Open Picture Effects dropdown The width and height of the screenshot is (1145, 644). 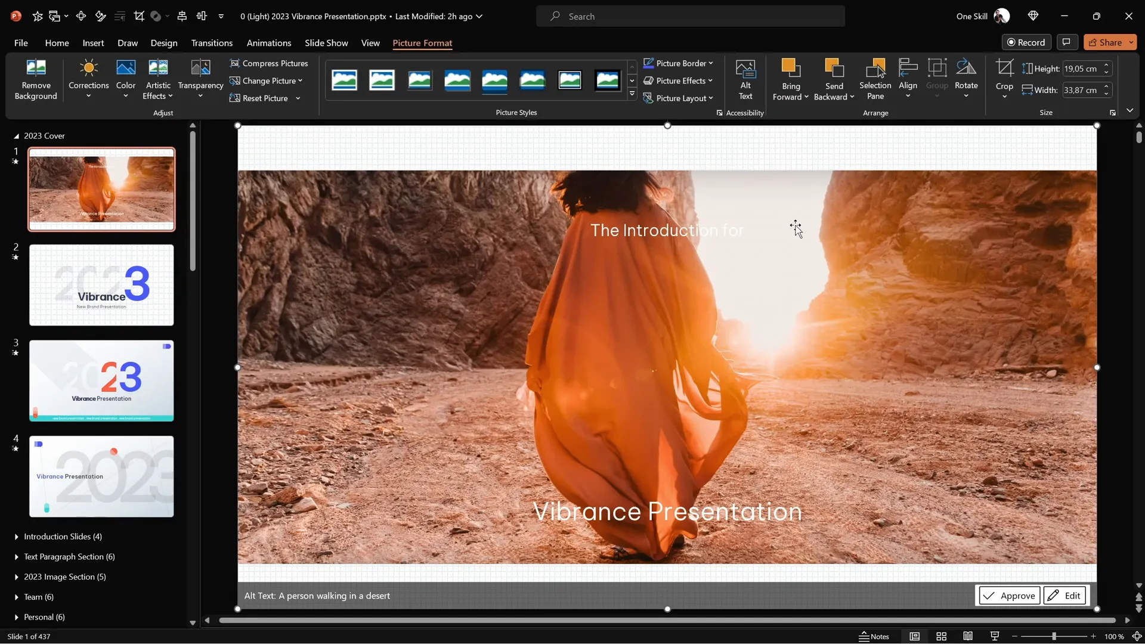tap(678, 80)
